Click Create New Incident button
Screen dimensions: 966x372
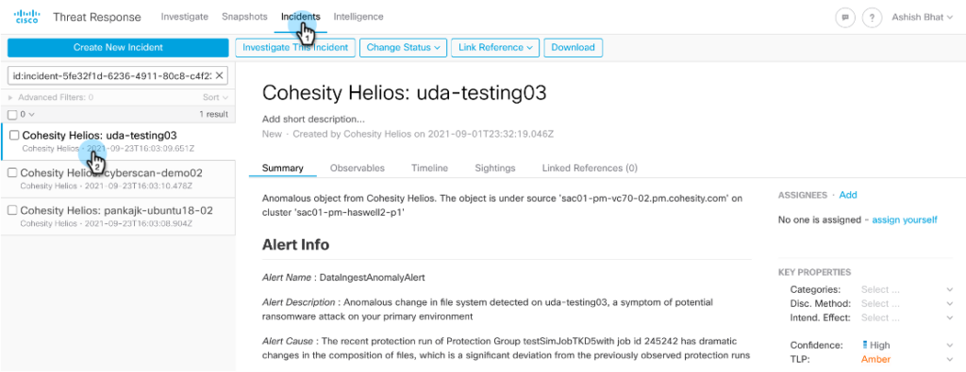coord(118,47)
